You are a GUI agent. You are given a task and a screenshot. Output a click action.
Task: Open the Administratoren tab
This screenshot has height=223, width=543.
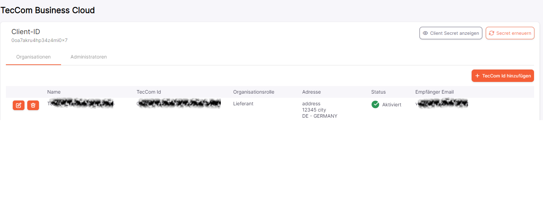point(89,57)
